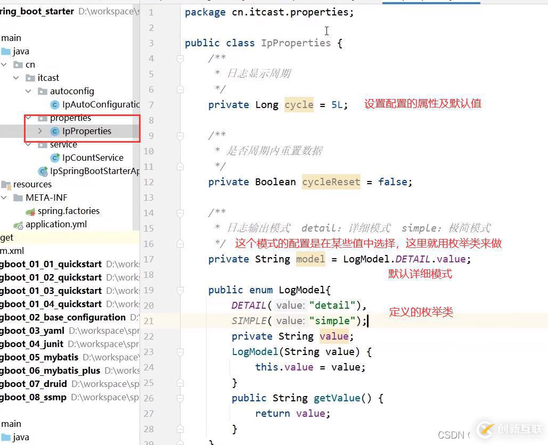Click line number 17 in the gutter
The width and height of the screenshot is (548, 445).
pyautogui.click(x=149, y=260)
